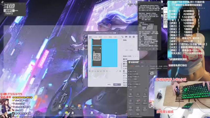
Task: Open the QQ penguin desktop shortcut
Action: pyautogui.click(x=86, y=106)
